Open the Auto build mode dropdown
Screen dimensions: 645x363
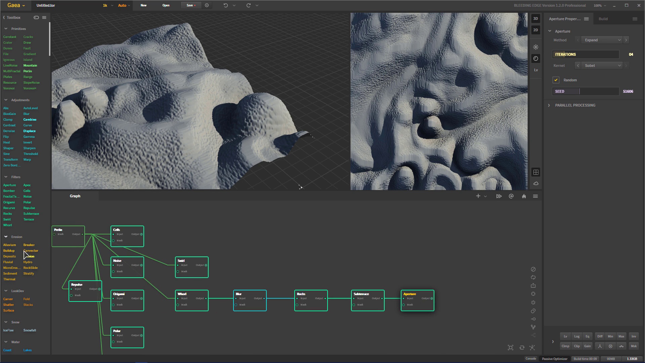pos(124,5)
